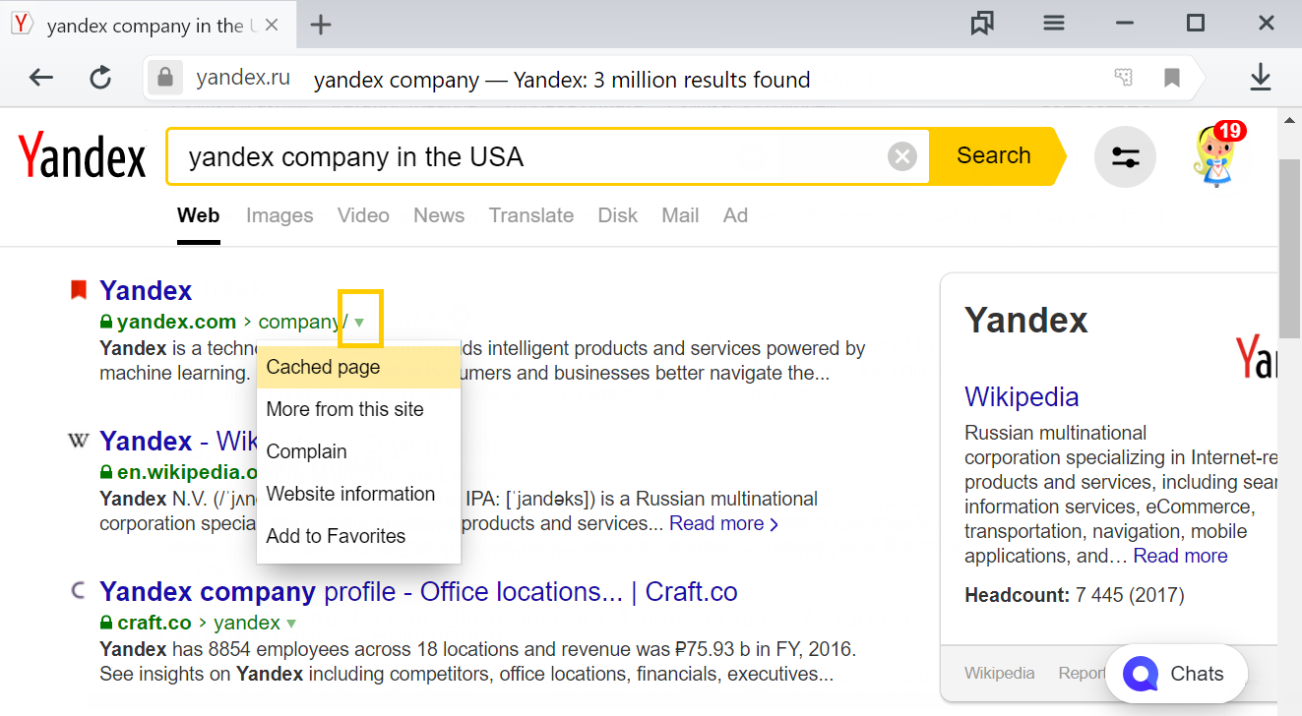Bookmark this page via address bar flag

1172,78
